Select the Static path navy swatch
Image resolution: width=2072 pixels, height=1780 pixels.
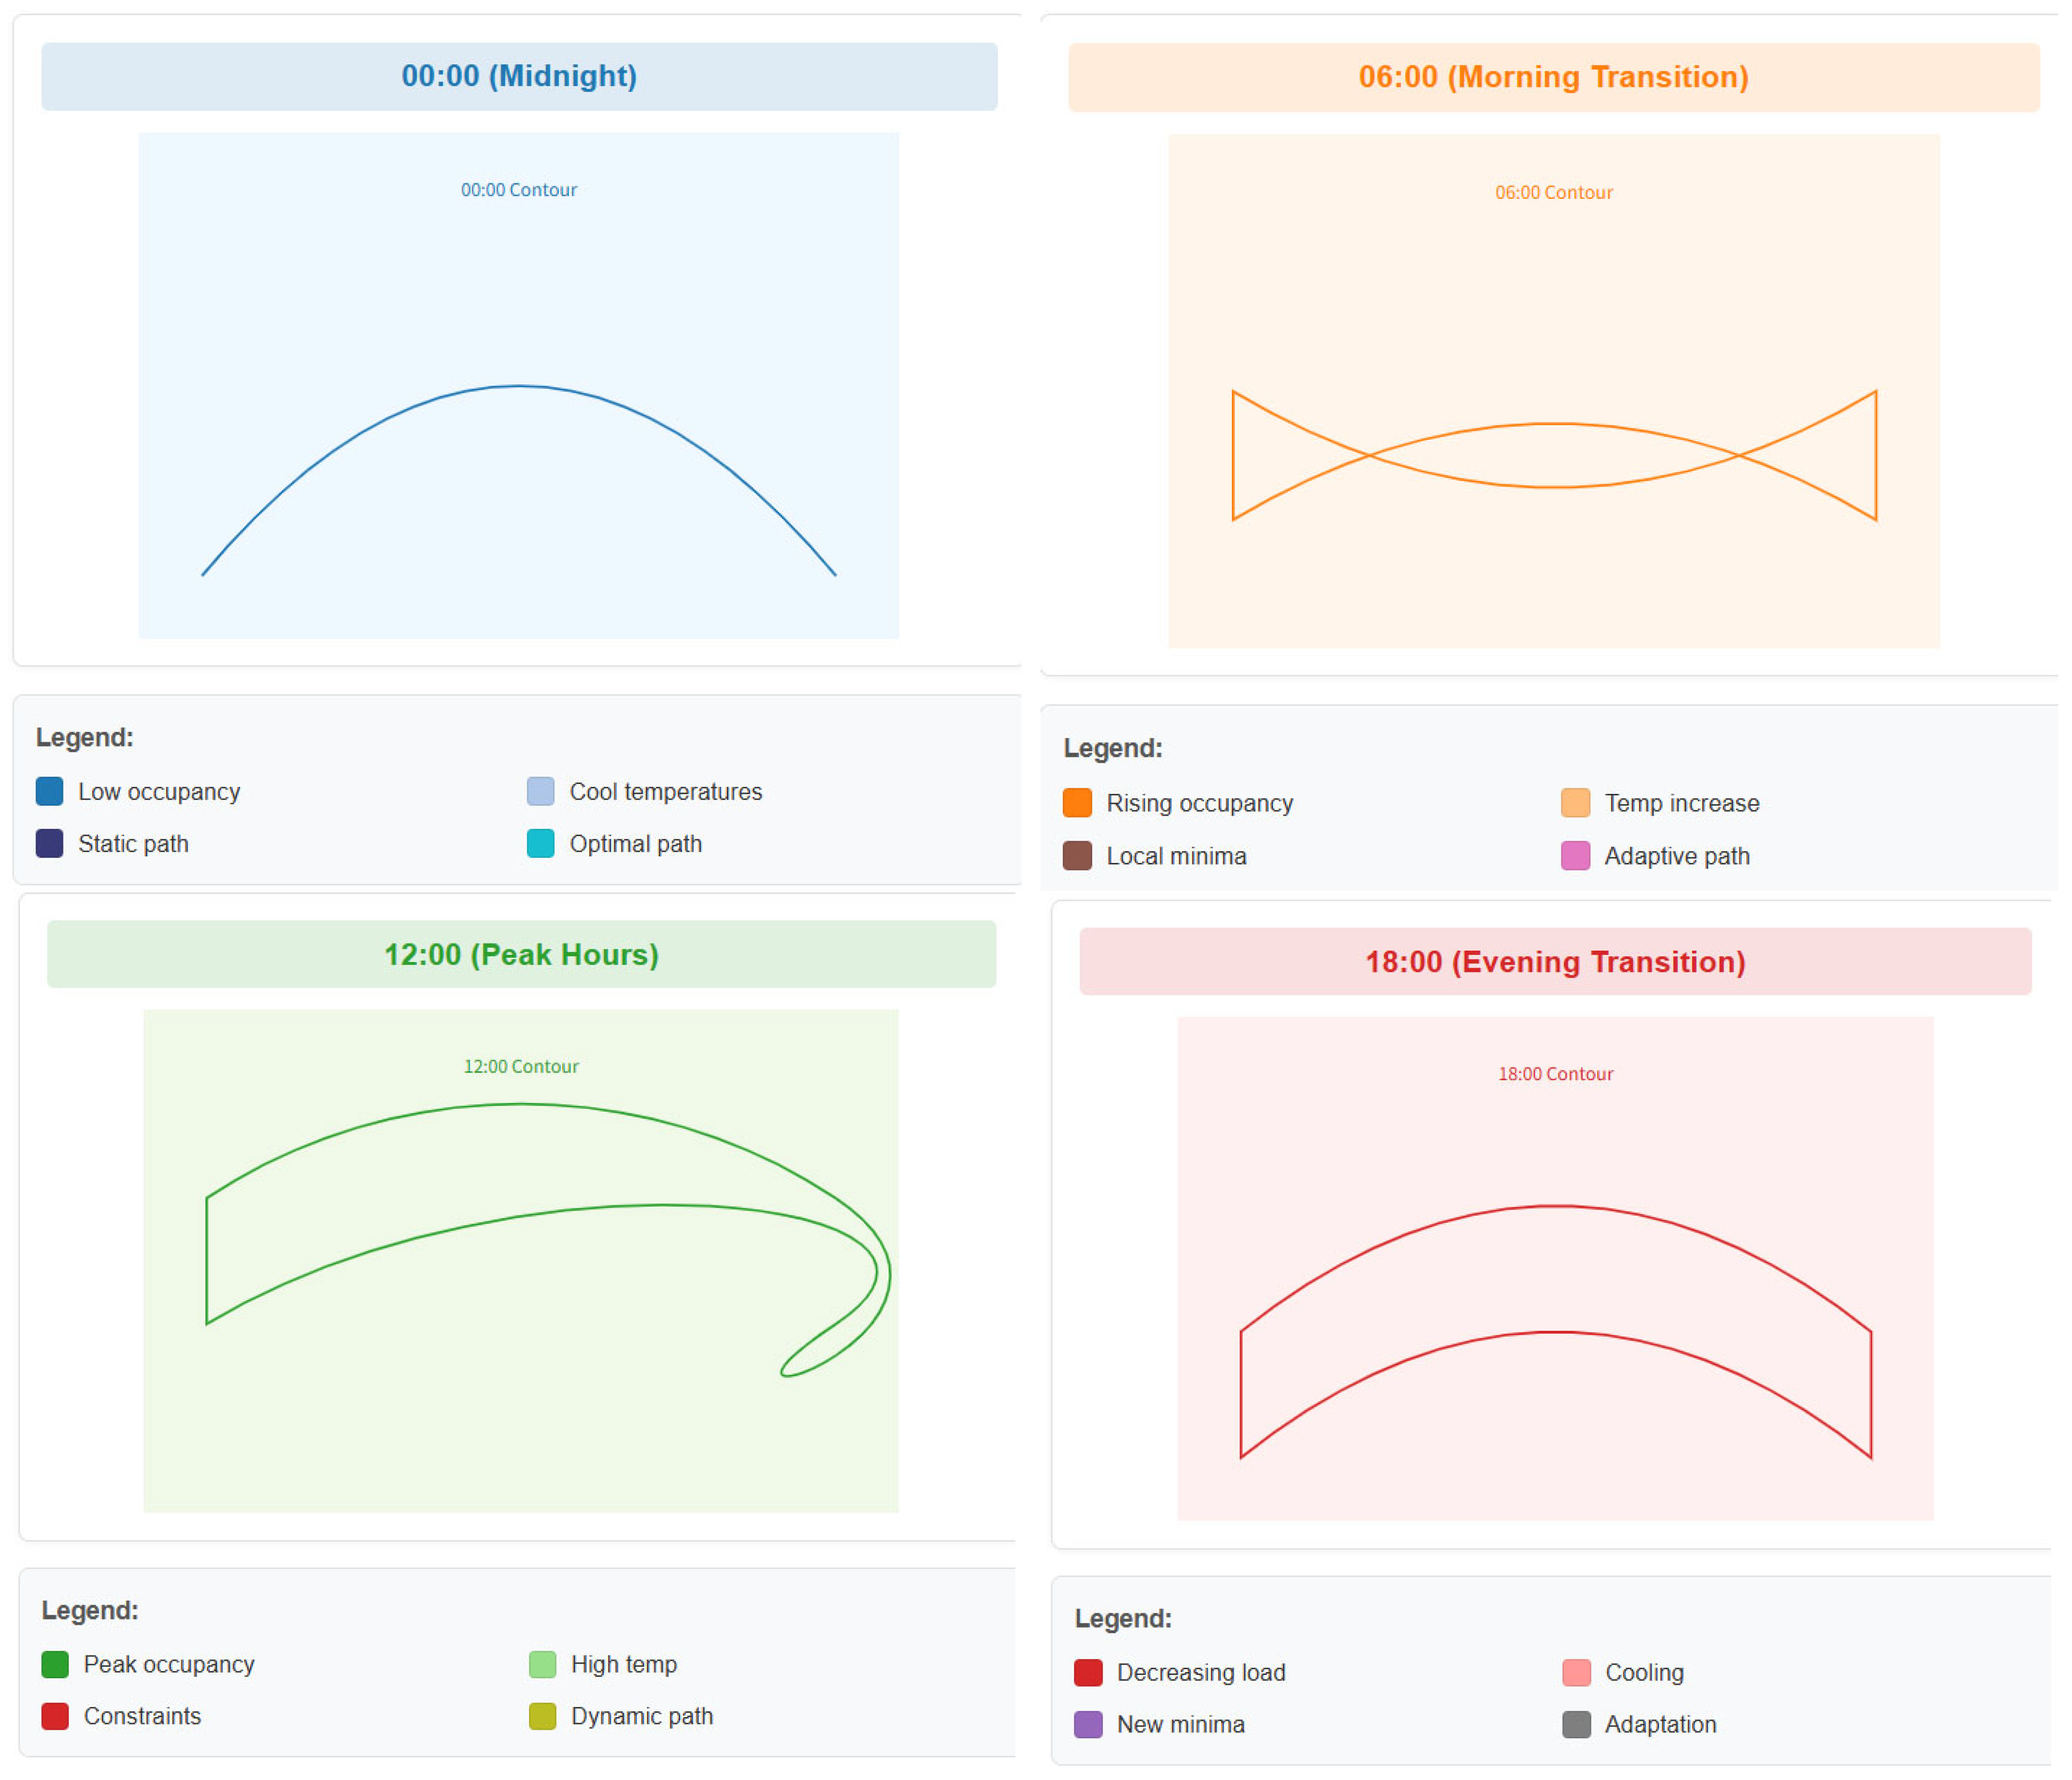(49, 844)
